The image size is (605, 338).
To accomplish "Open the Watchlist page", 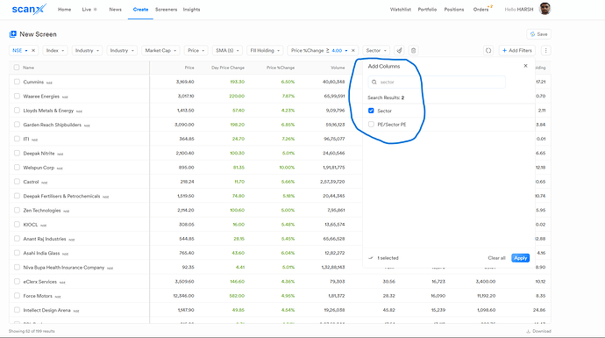I will click(x=400, y=10).
